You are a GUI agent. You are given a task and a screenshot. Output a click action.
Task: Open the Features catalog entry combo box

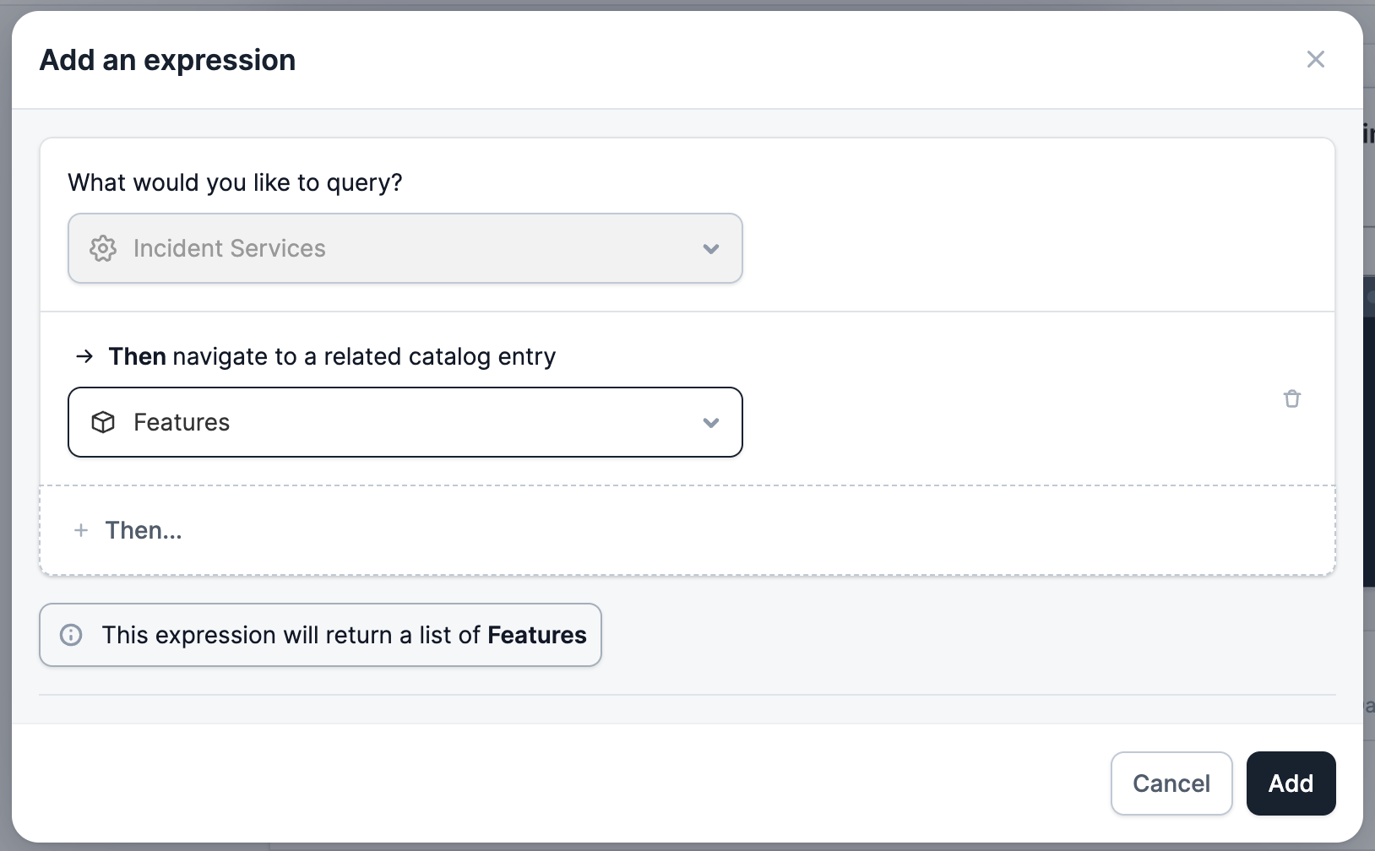(405, 422)
